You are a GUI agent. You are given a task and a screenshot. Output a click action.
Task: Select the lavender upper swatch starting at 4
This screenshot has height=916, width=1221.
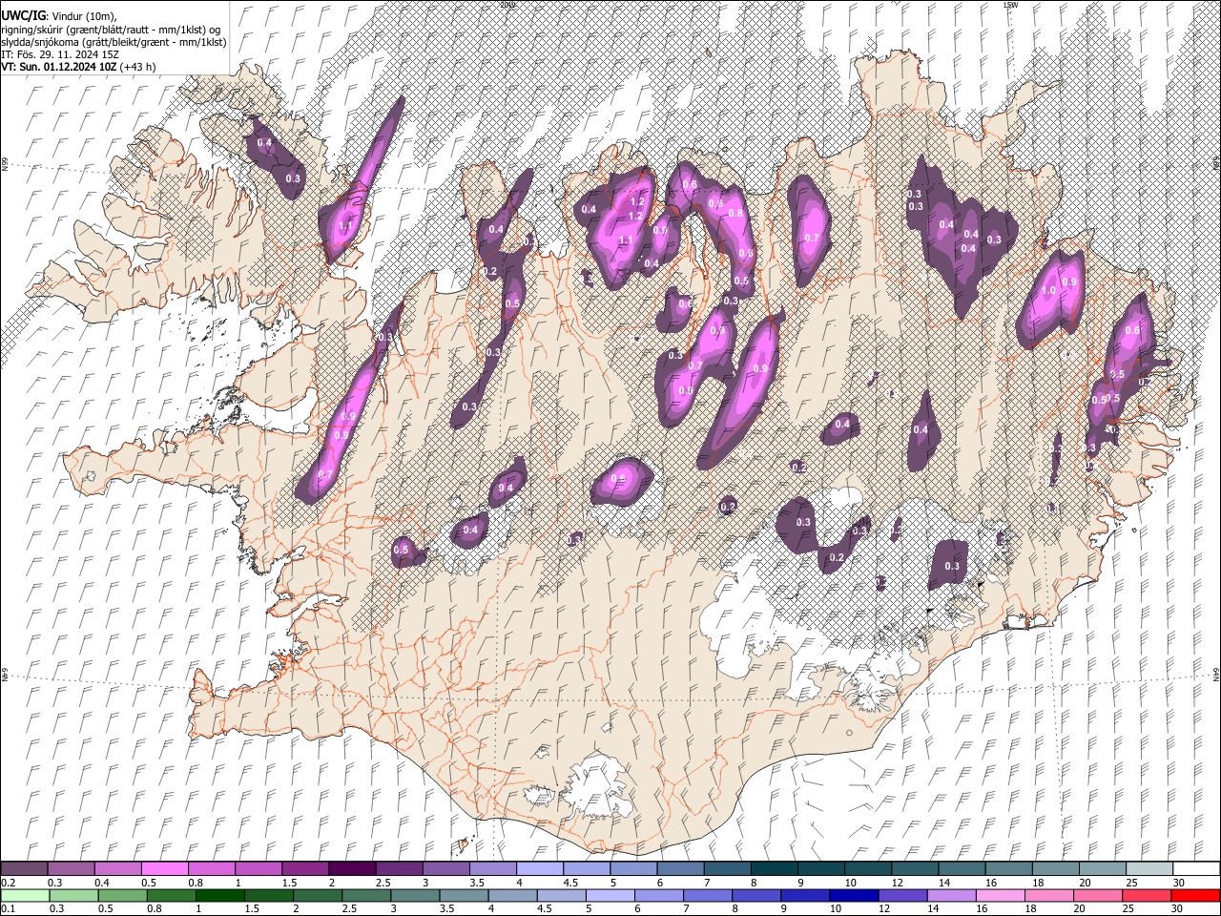point(539,869)
